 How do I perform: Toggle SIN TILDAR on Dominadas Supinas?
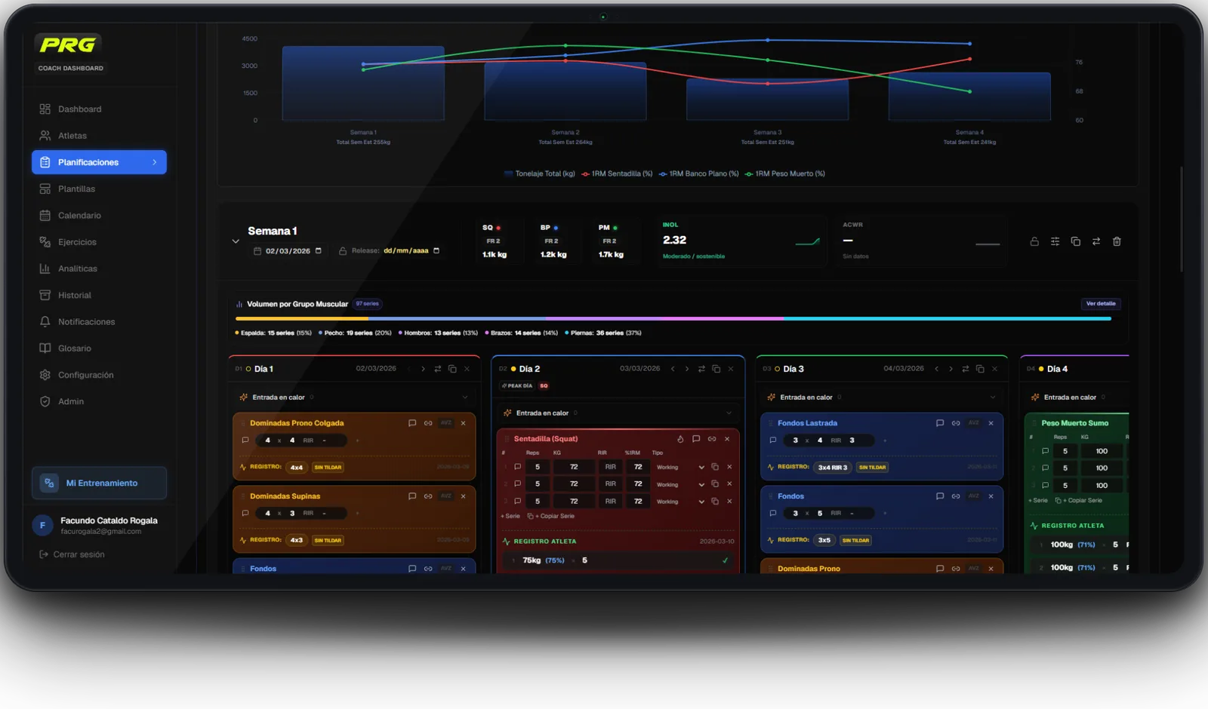[328, 540]
